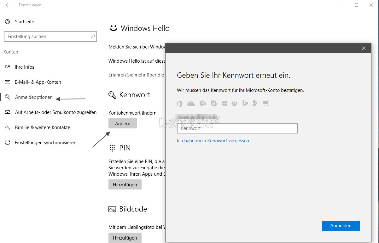Focus the Einstellung suchen search box

point(50,37)
